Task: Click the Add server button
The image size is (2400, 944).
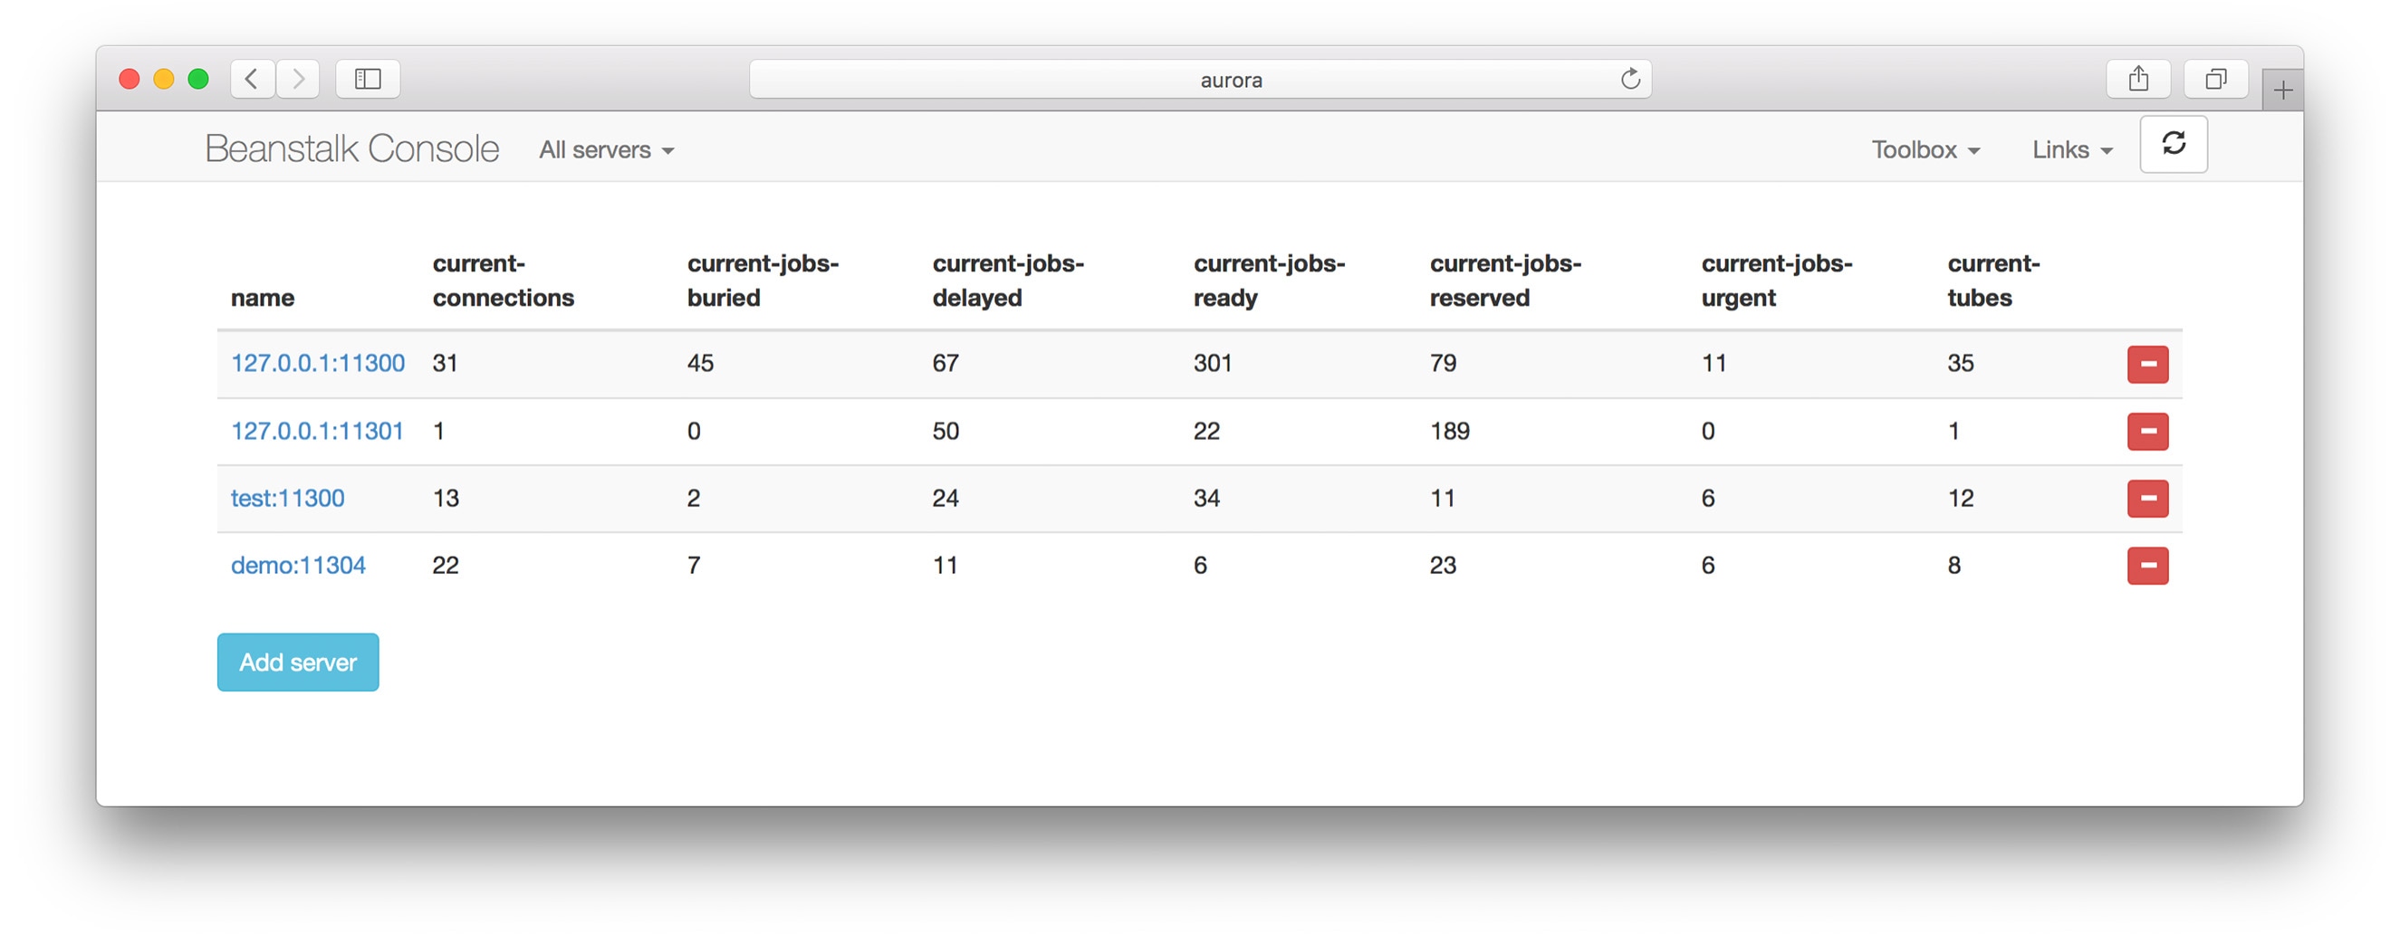Action: (297, 661)
